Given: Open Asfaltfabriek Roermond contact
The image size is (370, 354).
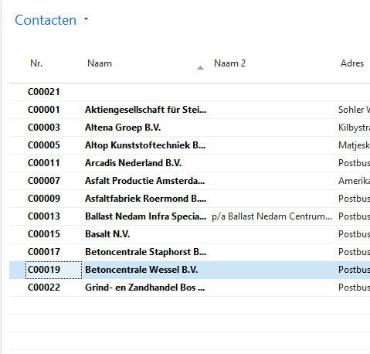Looking at the screenshot, I should 146,199.
